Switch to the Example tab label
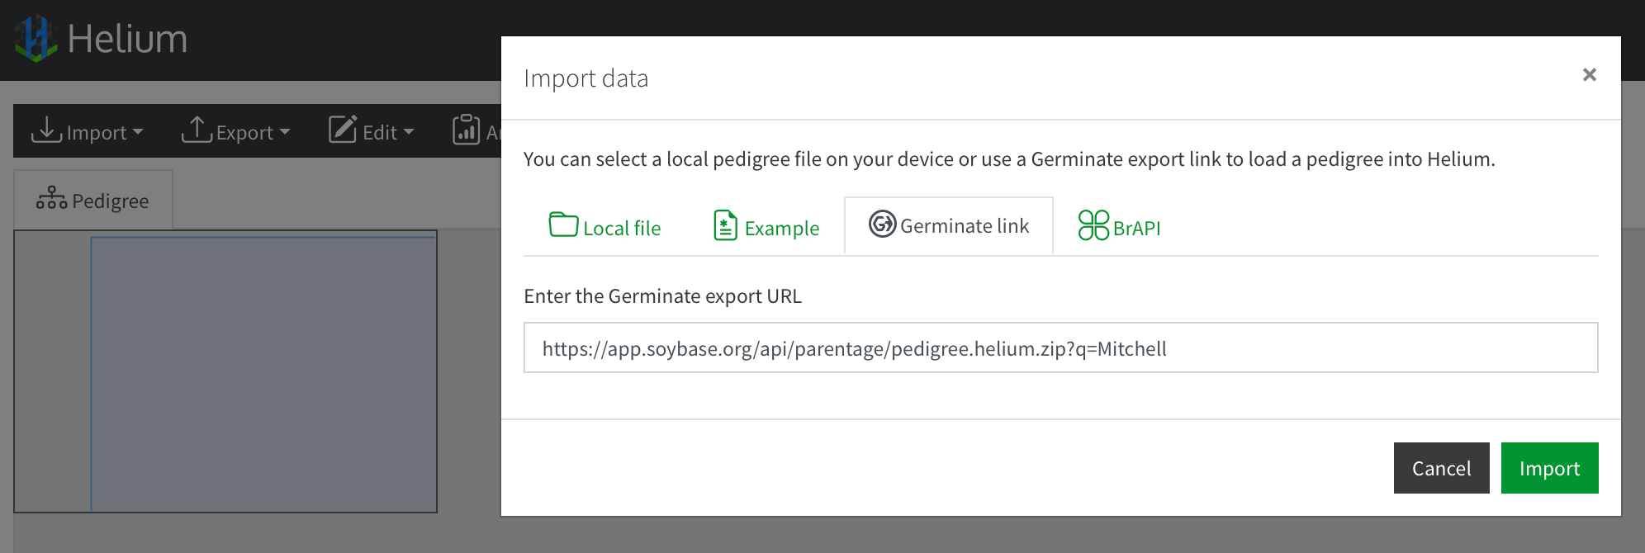Viewport: 1645px width, 553px height. [x=781, y=229]
